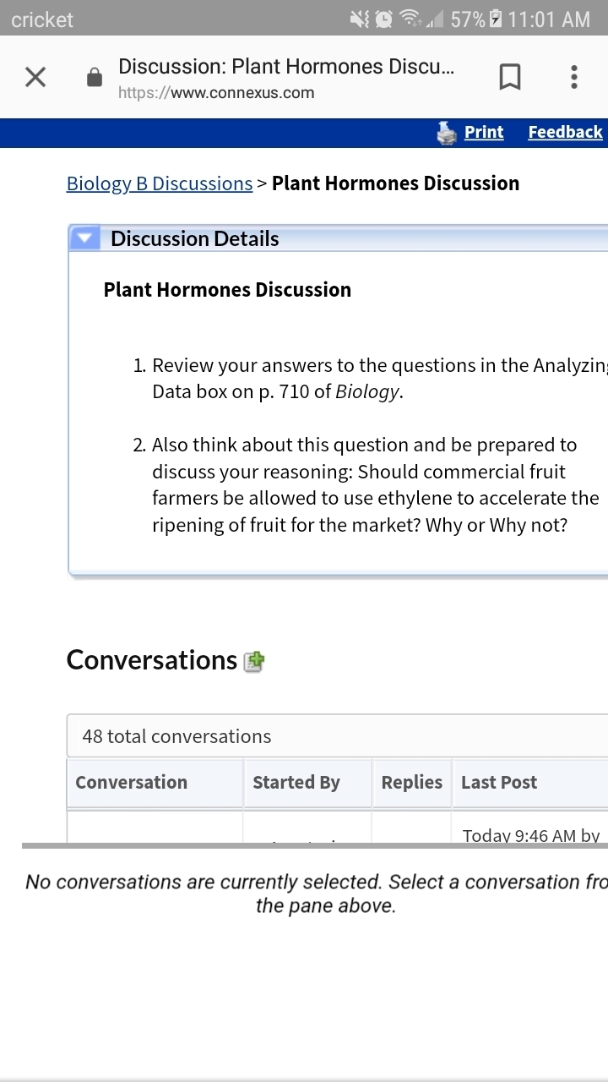Collapse Discussion Details with the blue triangle
The width and height of the screenshot is (608, 1082).
[x=83, y=238]
